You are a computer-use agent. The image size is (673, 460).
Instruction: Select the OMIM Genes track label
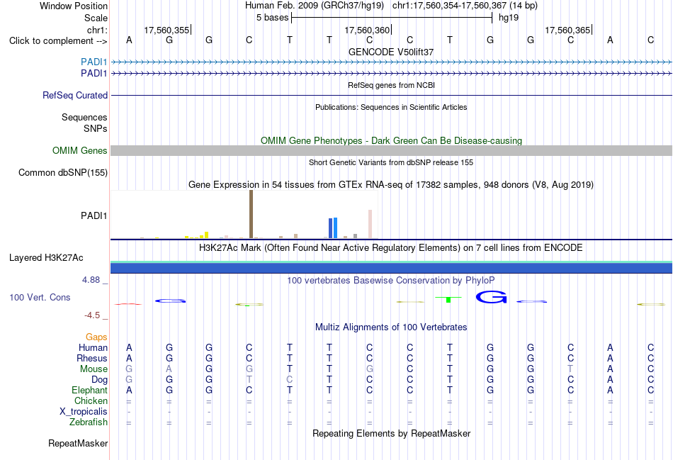79,151
